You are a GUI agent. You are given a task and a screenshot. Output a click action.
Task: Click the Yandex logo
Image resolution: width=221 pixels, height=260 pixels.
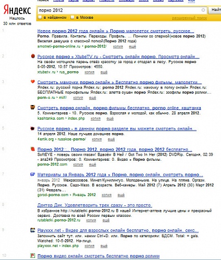tap(17, 10)
